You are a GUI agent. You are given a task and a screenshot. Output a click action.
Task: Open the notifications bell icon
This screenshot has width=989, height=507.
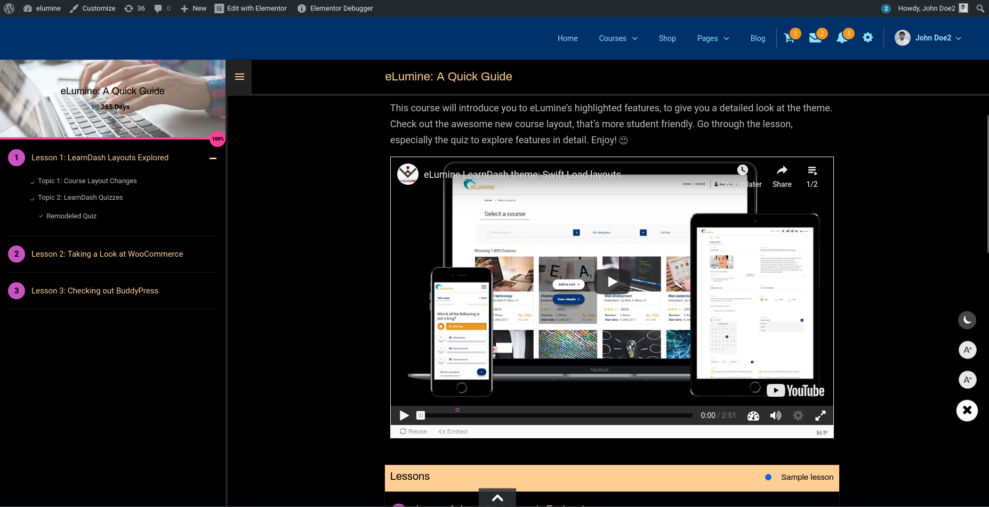(842, 38)
